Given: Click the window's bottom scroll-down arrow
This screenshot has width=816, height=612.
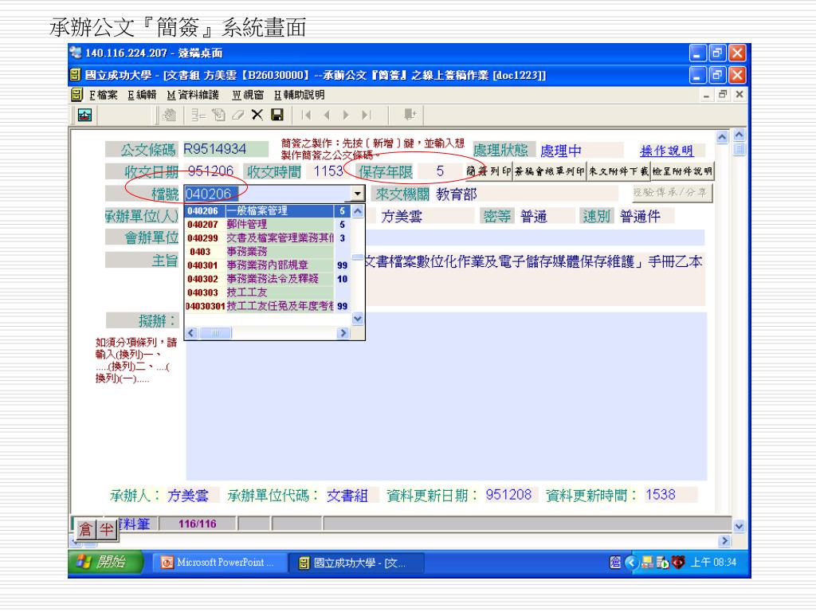Looking at the screenshot, I should [x=739, y=526].
